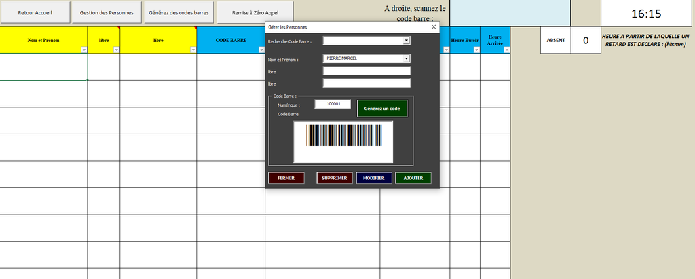Click the Heure Arrivée column header

[495, 40]
